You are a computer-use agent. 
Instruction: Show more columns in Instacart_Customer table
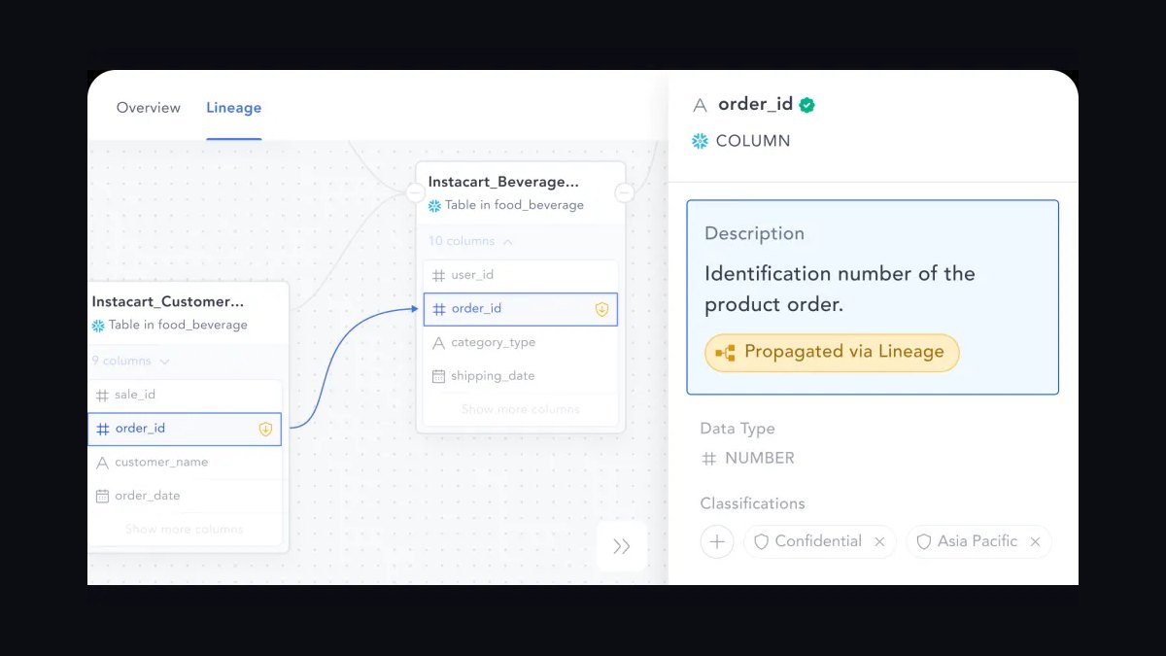(x=184, y=529)
